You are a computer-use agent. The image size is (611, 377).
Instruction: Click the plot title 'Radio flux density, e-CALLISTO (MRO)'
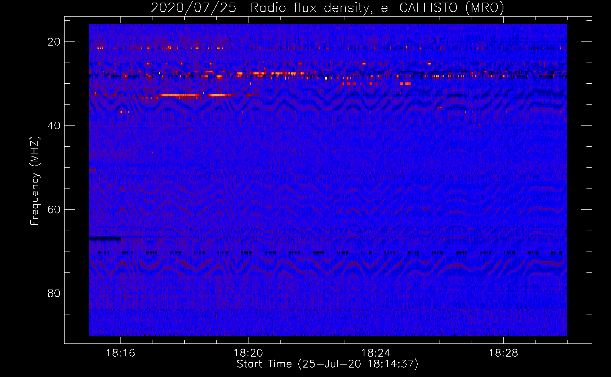tap(377, 8)
